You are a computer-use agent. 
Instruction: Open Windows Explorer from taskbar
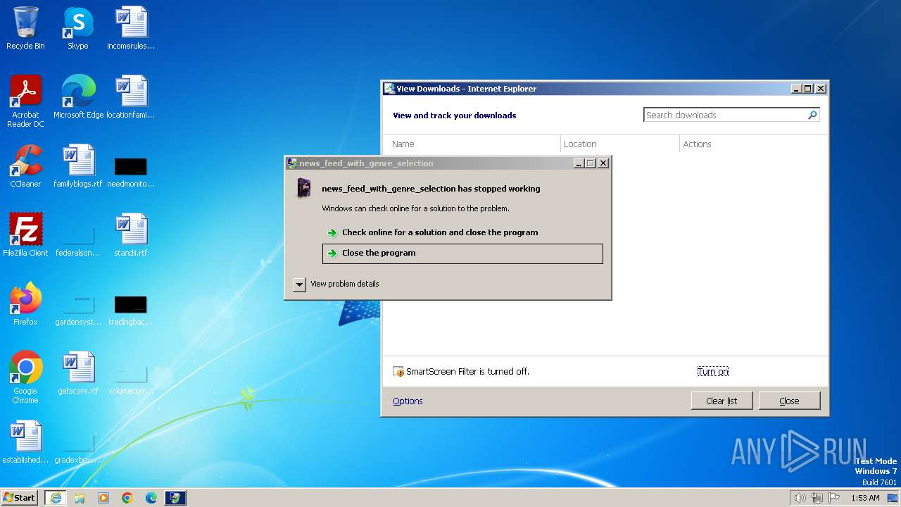click(x=80, y=498)
